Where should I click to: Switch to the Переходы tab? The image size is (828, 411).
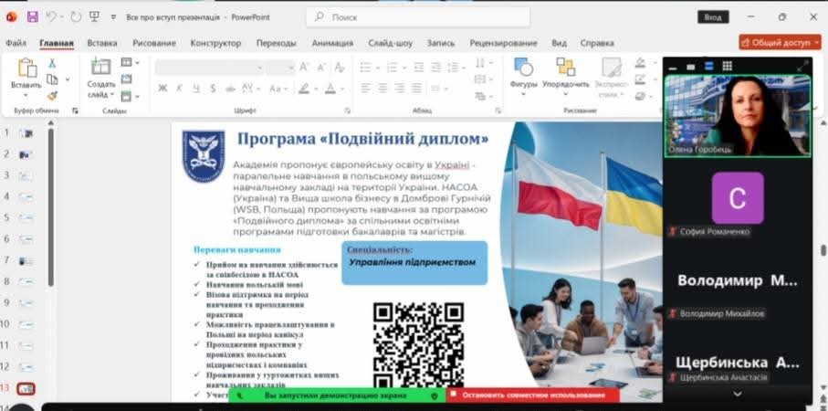point(276,43)
